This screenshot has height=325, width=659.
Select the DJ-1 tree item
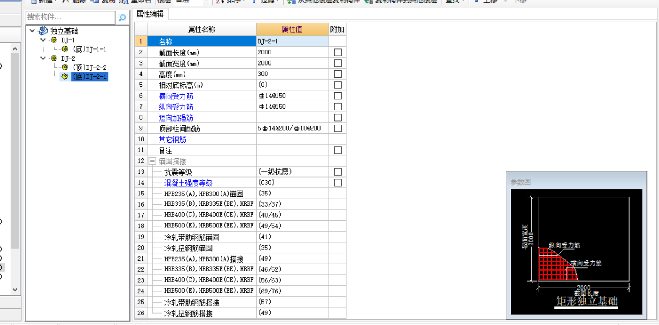tap(68, 40)
